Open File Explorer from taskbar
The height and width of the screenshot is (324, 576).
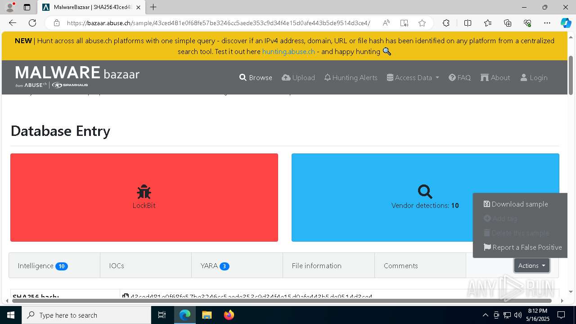click(x=207, y=315)
